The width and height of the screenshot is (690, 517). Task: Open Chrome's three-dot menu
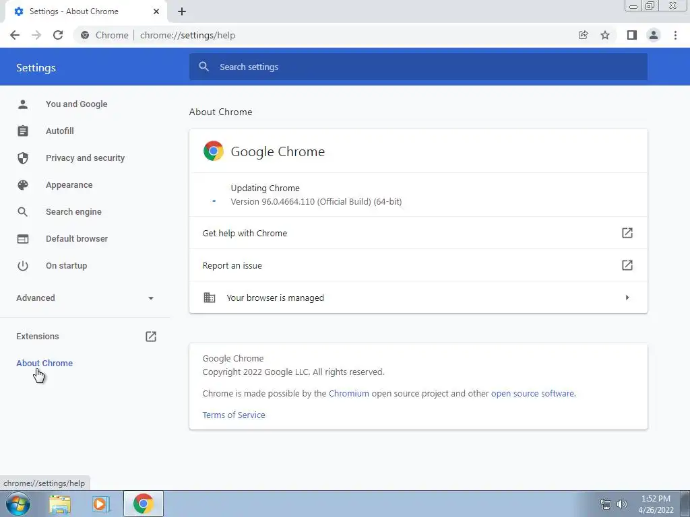pos(675,35)
